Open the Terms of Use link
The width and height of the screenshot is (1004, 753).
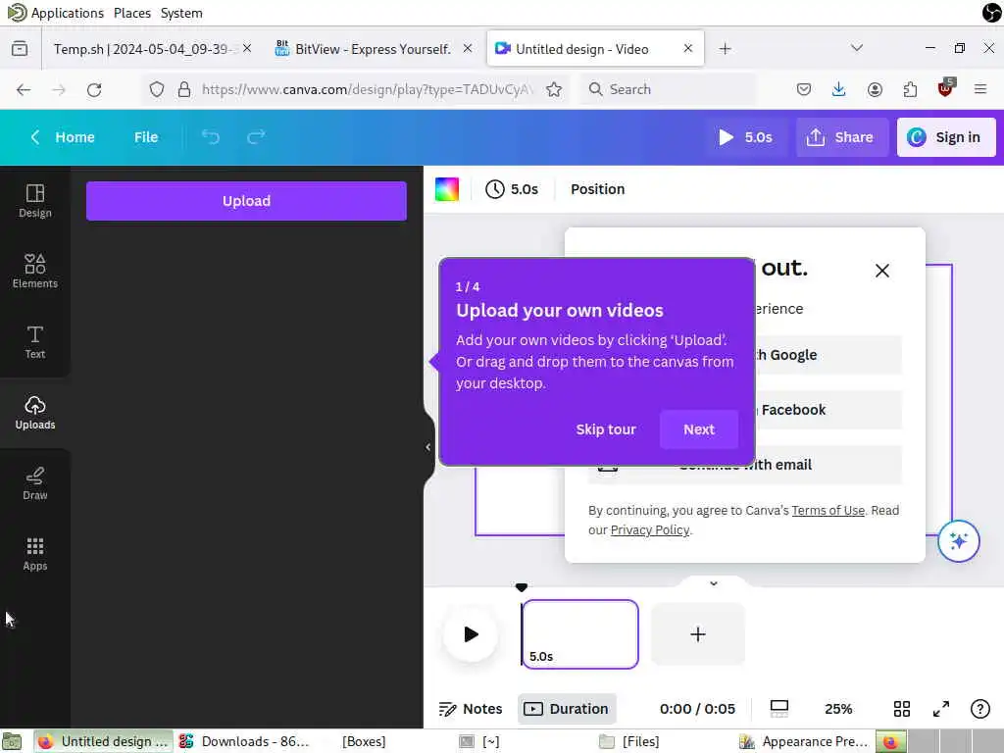tap(828, 510)
